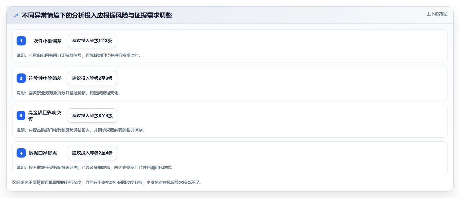Click the description starting 若影响范围有限
The height and width of the screenshot is (198, 460).
pos(78,55)
